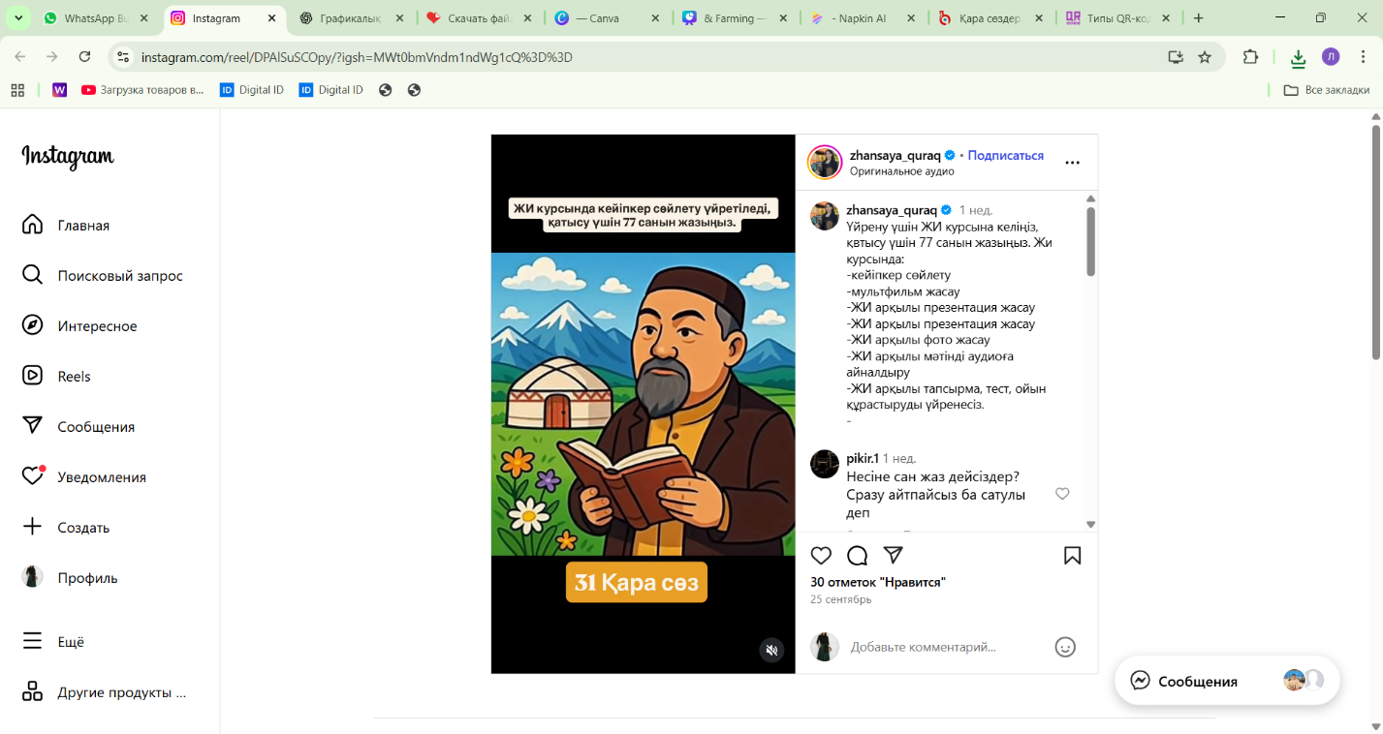The width and height of the screenshot is (1383, 734).
Task: Open browser extensions puzzle icon
Action: [1250, 57]
